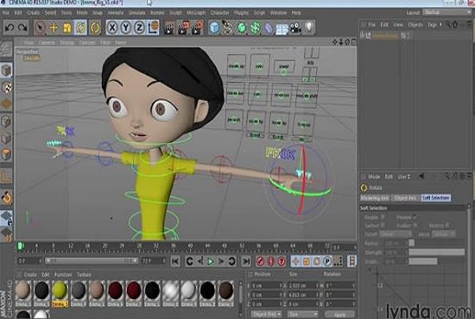The image size is (475, 319).
Task: Toggle Autokeying red button
Action: [271, 261]
